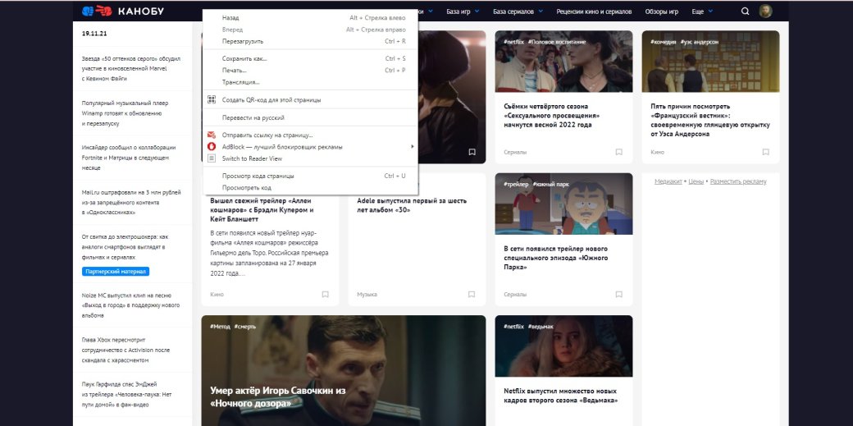853x426 pixels.
Task: Open the user profile avatar
Action: [765, 11]
